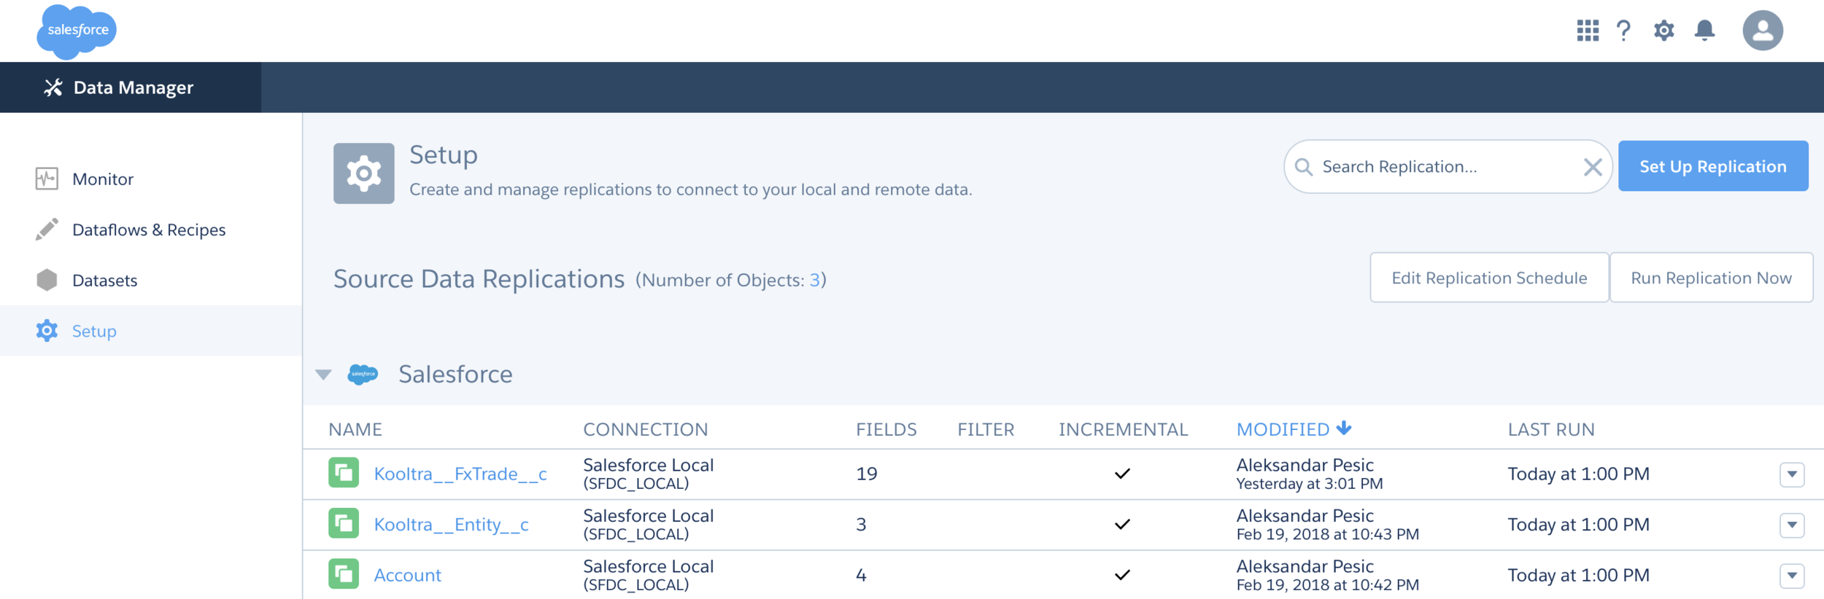Click incremental checkmark for Account row
This screenshot has height=599, width=1824.
coord(1122,575)
